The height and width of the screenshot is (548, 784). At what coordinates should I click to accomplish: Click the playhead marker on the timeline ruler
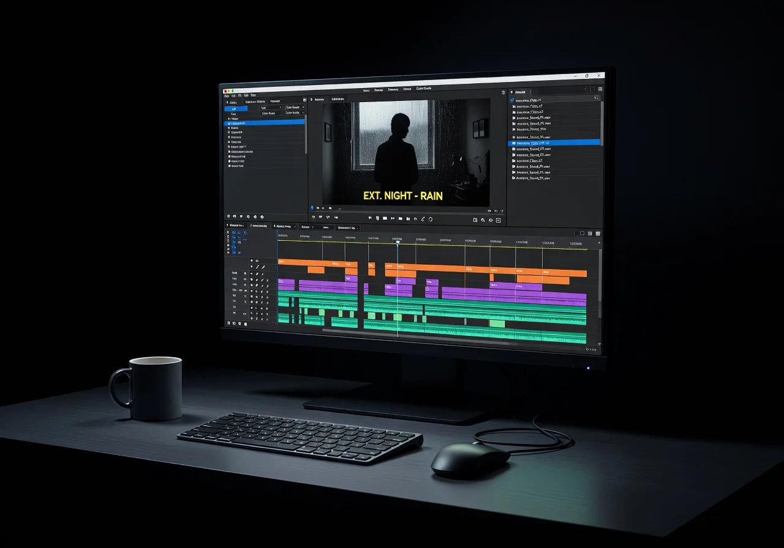[398, 242]
